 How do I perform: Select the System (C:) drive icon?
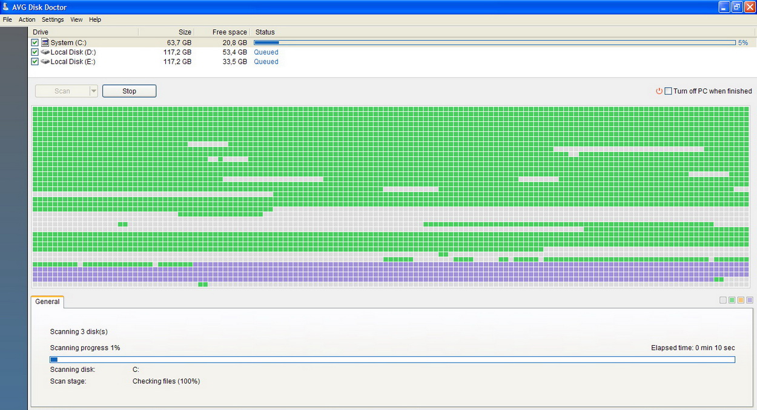[x=45, y=42]
